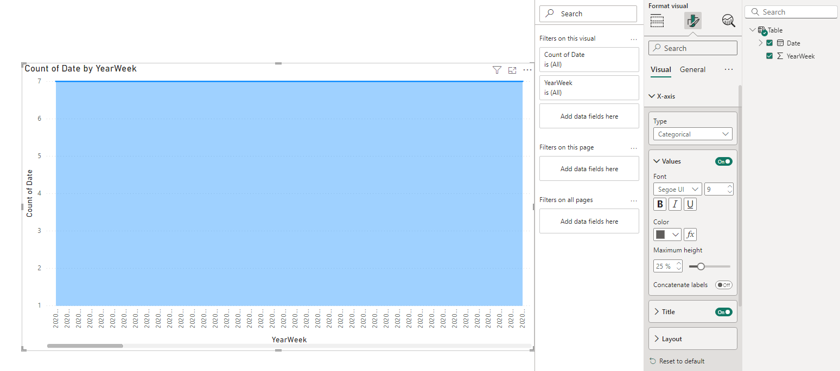Expand the Layout card
Screen dimensions: 840x371
click(x=657, y=339)
